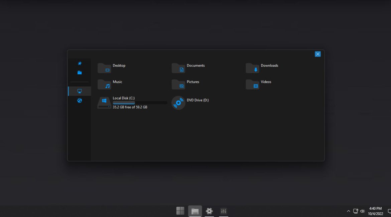The width and height of the screenshot is (391, 217).
Task: Open the Network globe icon in sidebar
Action: coord(79,100)
